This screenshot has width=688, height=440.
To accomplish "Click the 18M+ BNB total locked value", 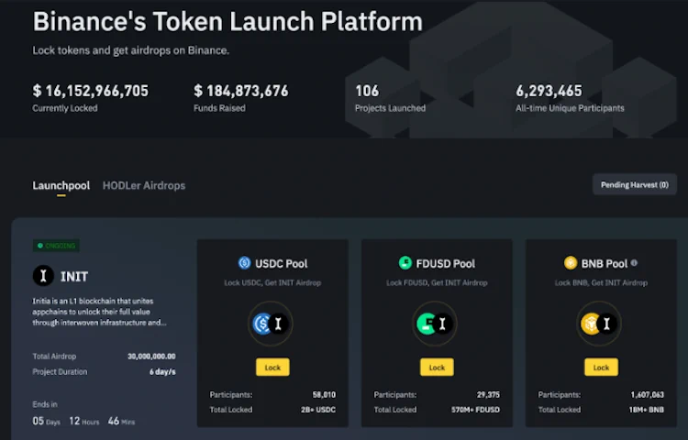I will pyautogui.click(x=646, y=410).
